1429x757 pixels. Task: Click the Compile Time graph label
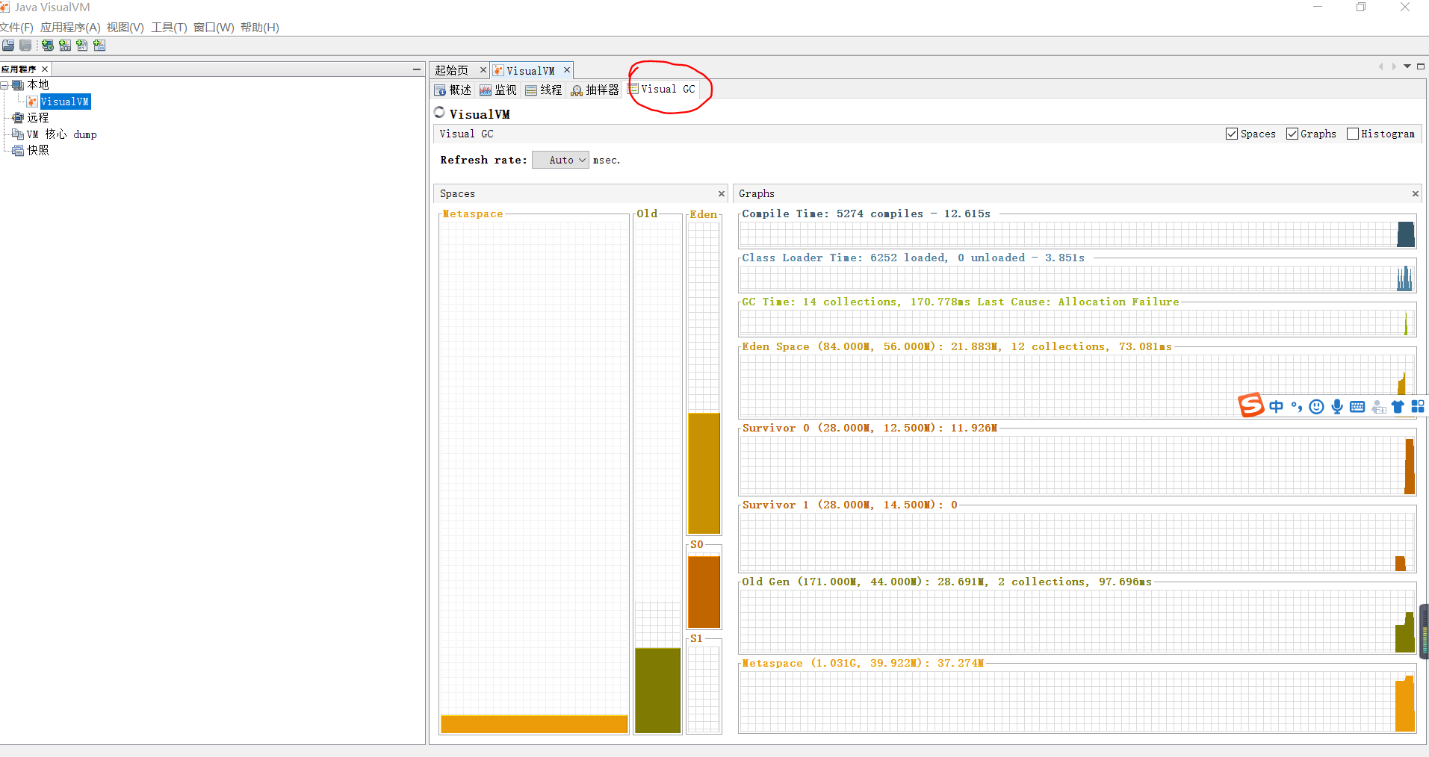pyautogui.click(x=867, y=214)
